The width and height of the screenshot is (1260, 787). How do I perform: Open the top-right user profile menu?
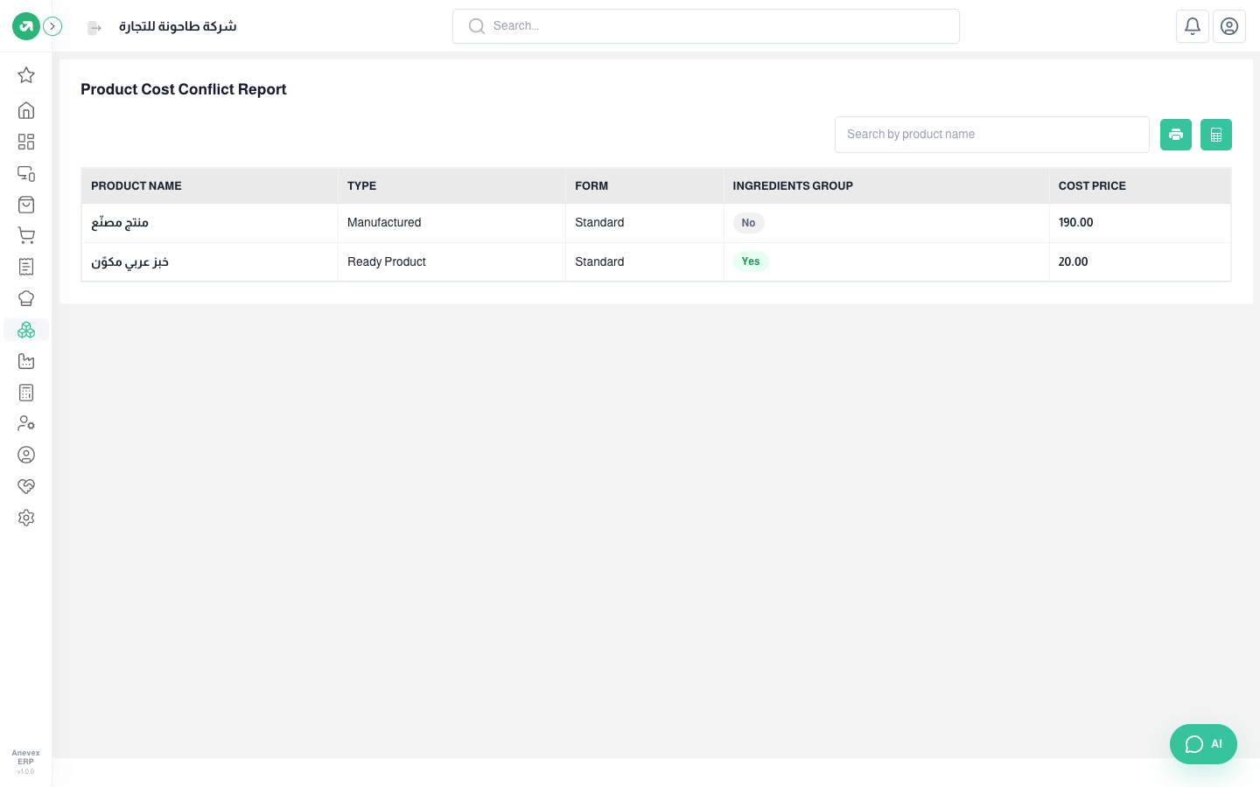click(1229, 26)
